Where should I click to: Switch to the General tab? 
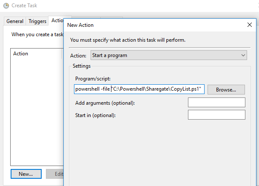[x=15, y=21]
